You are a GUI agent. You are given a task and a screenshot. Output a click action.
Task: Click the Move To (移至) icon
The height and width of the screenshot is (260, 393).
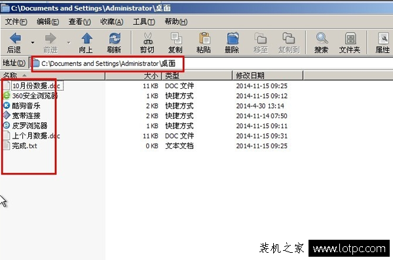coord(261,39)
